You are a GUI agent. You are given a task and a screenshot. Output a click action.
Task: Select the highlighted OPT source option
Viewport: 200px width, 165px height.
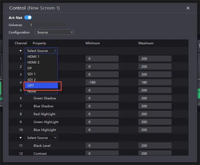[41, 86]
